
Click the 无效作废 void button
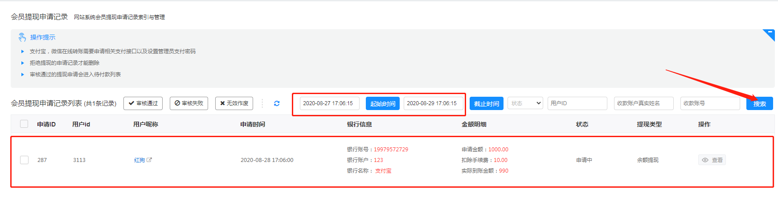click(x=234, y=103)
